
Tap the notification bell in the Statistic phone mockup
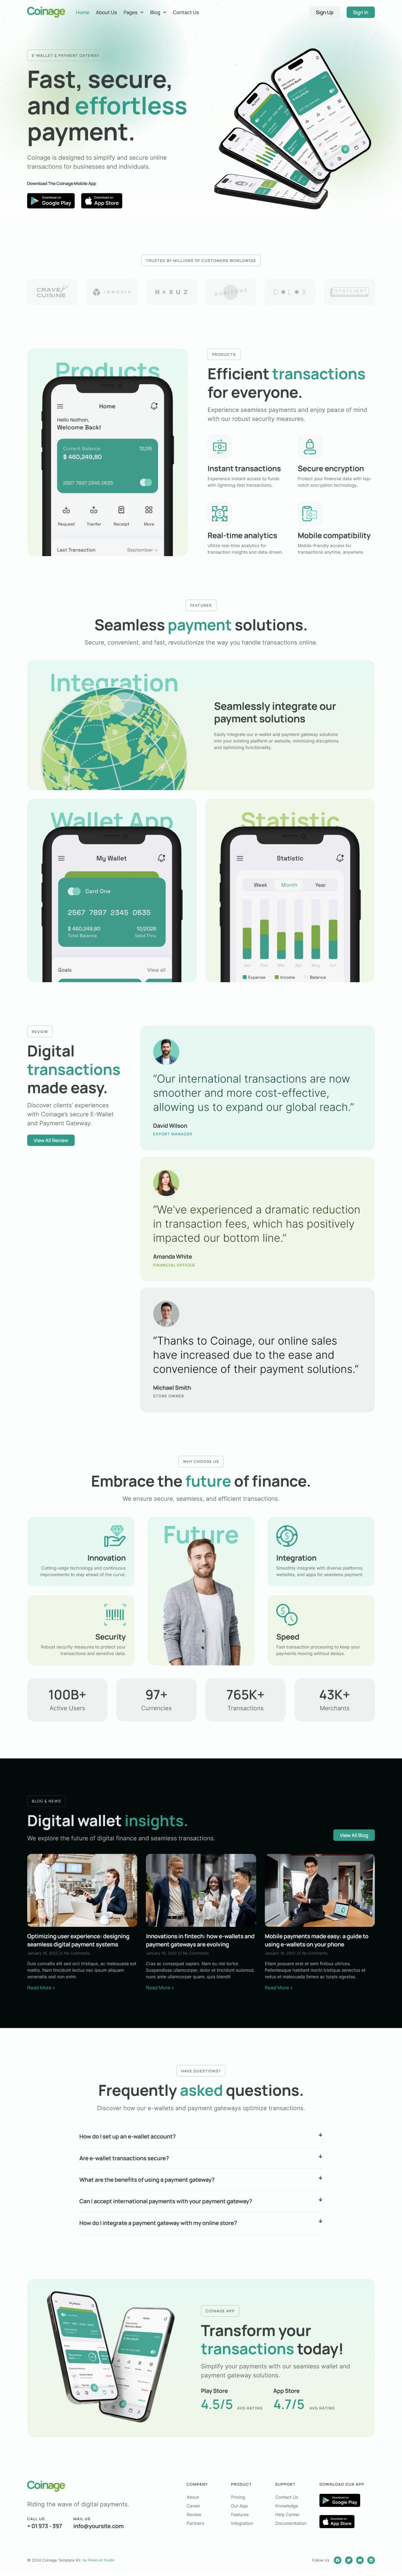click(x=340, y=858)
